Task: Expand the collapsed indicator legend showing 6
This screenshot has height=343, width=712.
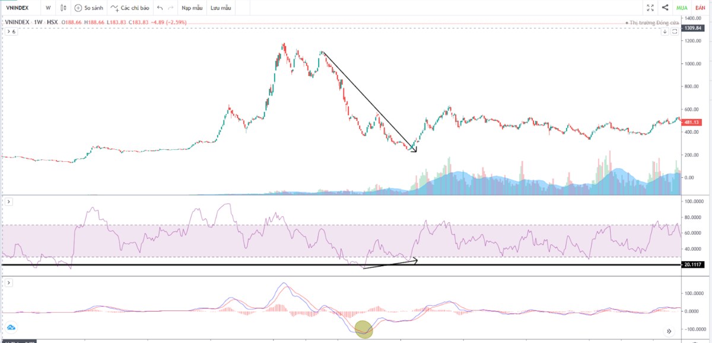Action: point(12,32)
